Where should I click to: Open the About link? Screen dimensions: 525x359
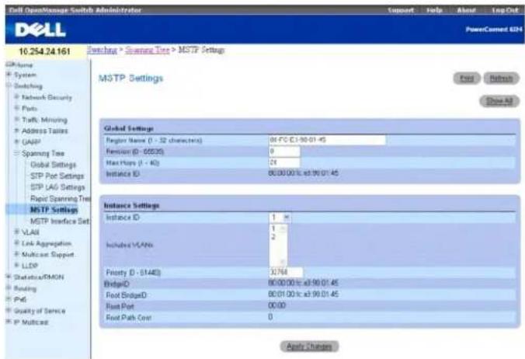coord(467,10)
